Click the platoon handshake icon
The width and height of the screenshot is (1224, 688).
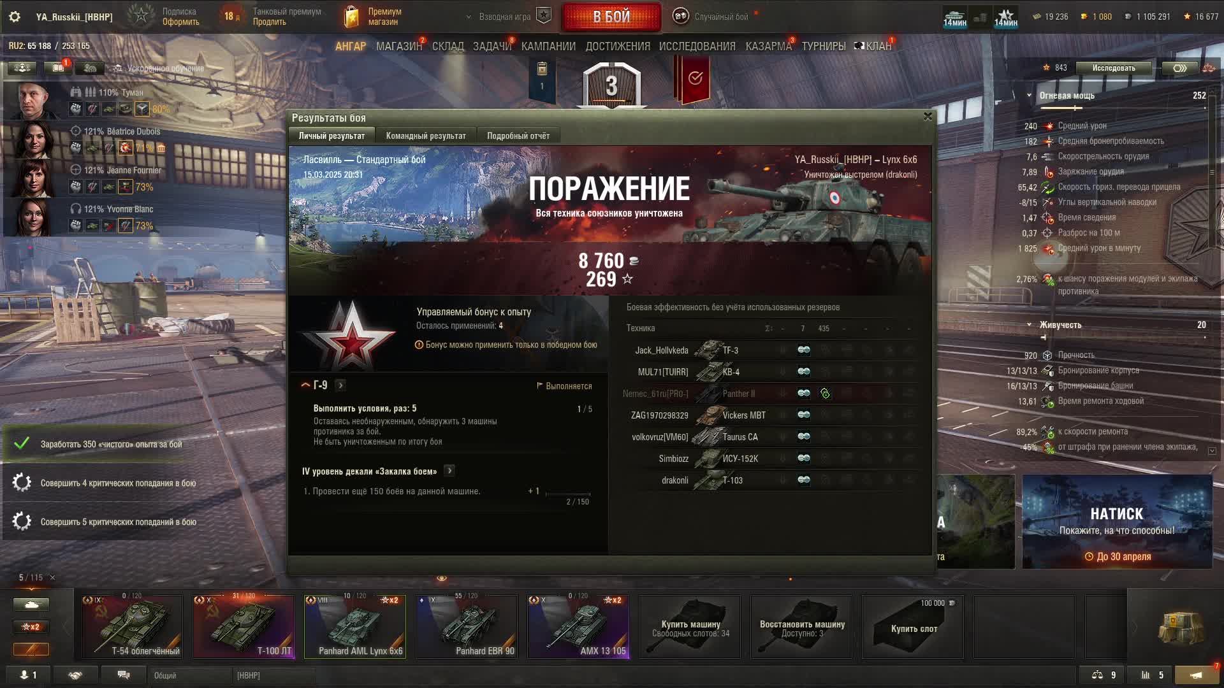click(x=75, y=675)
